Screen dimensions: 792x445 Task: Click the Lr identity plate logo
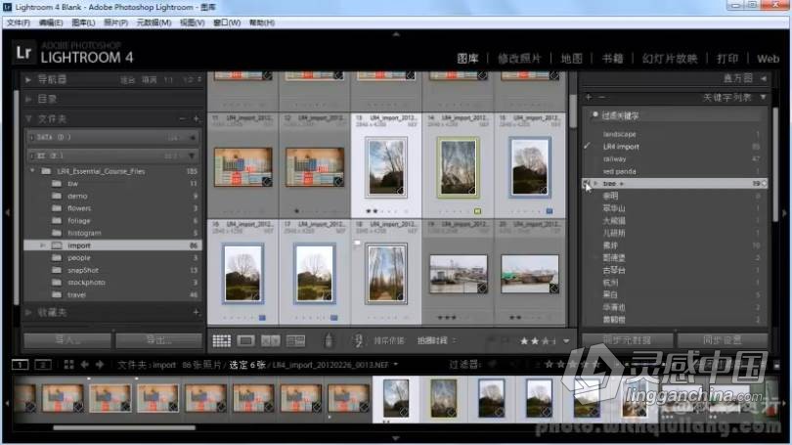[x=23, y=53]
